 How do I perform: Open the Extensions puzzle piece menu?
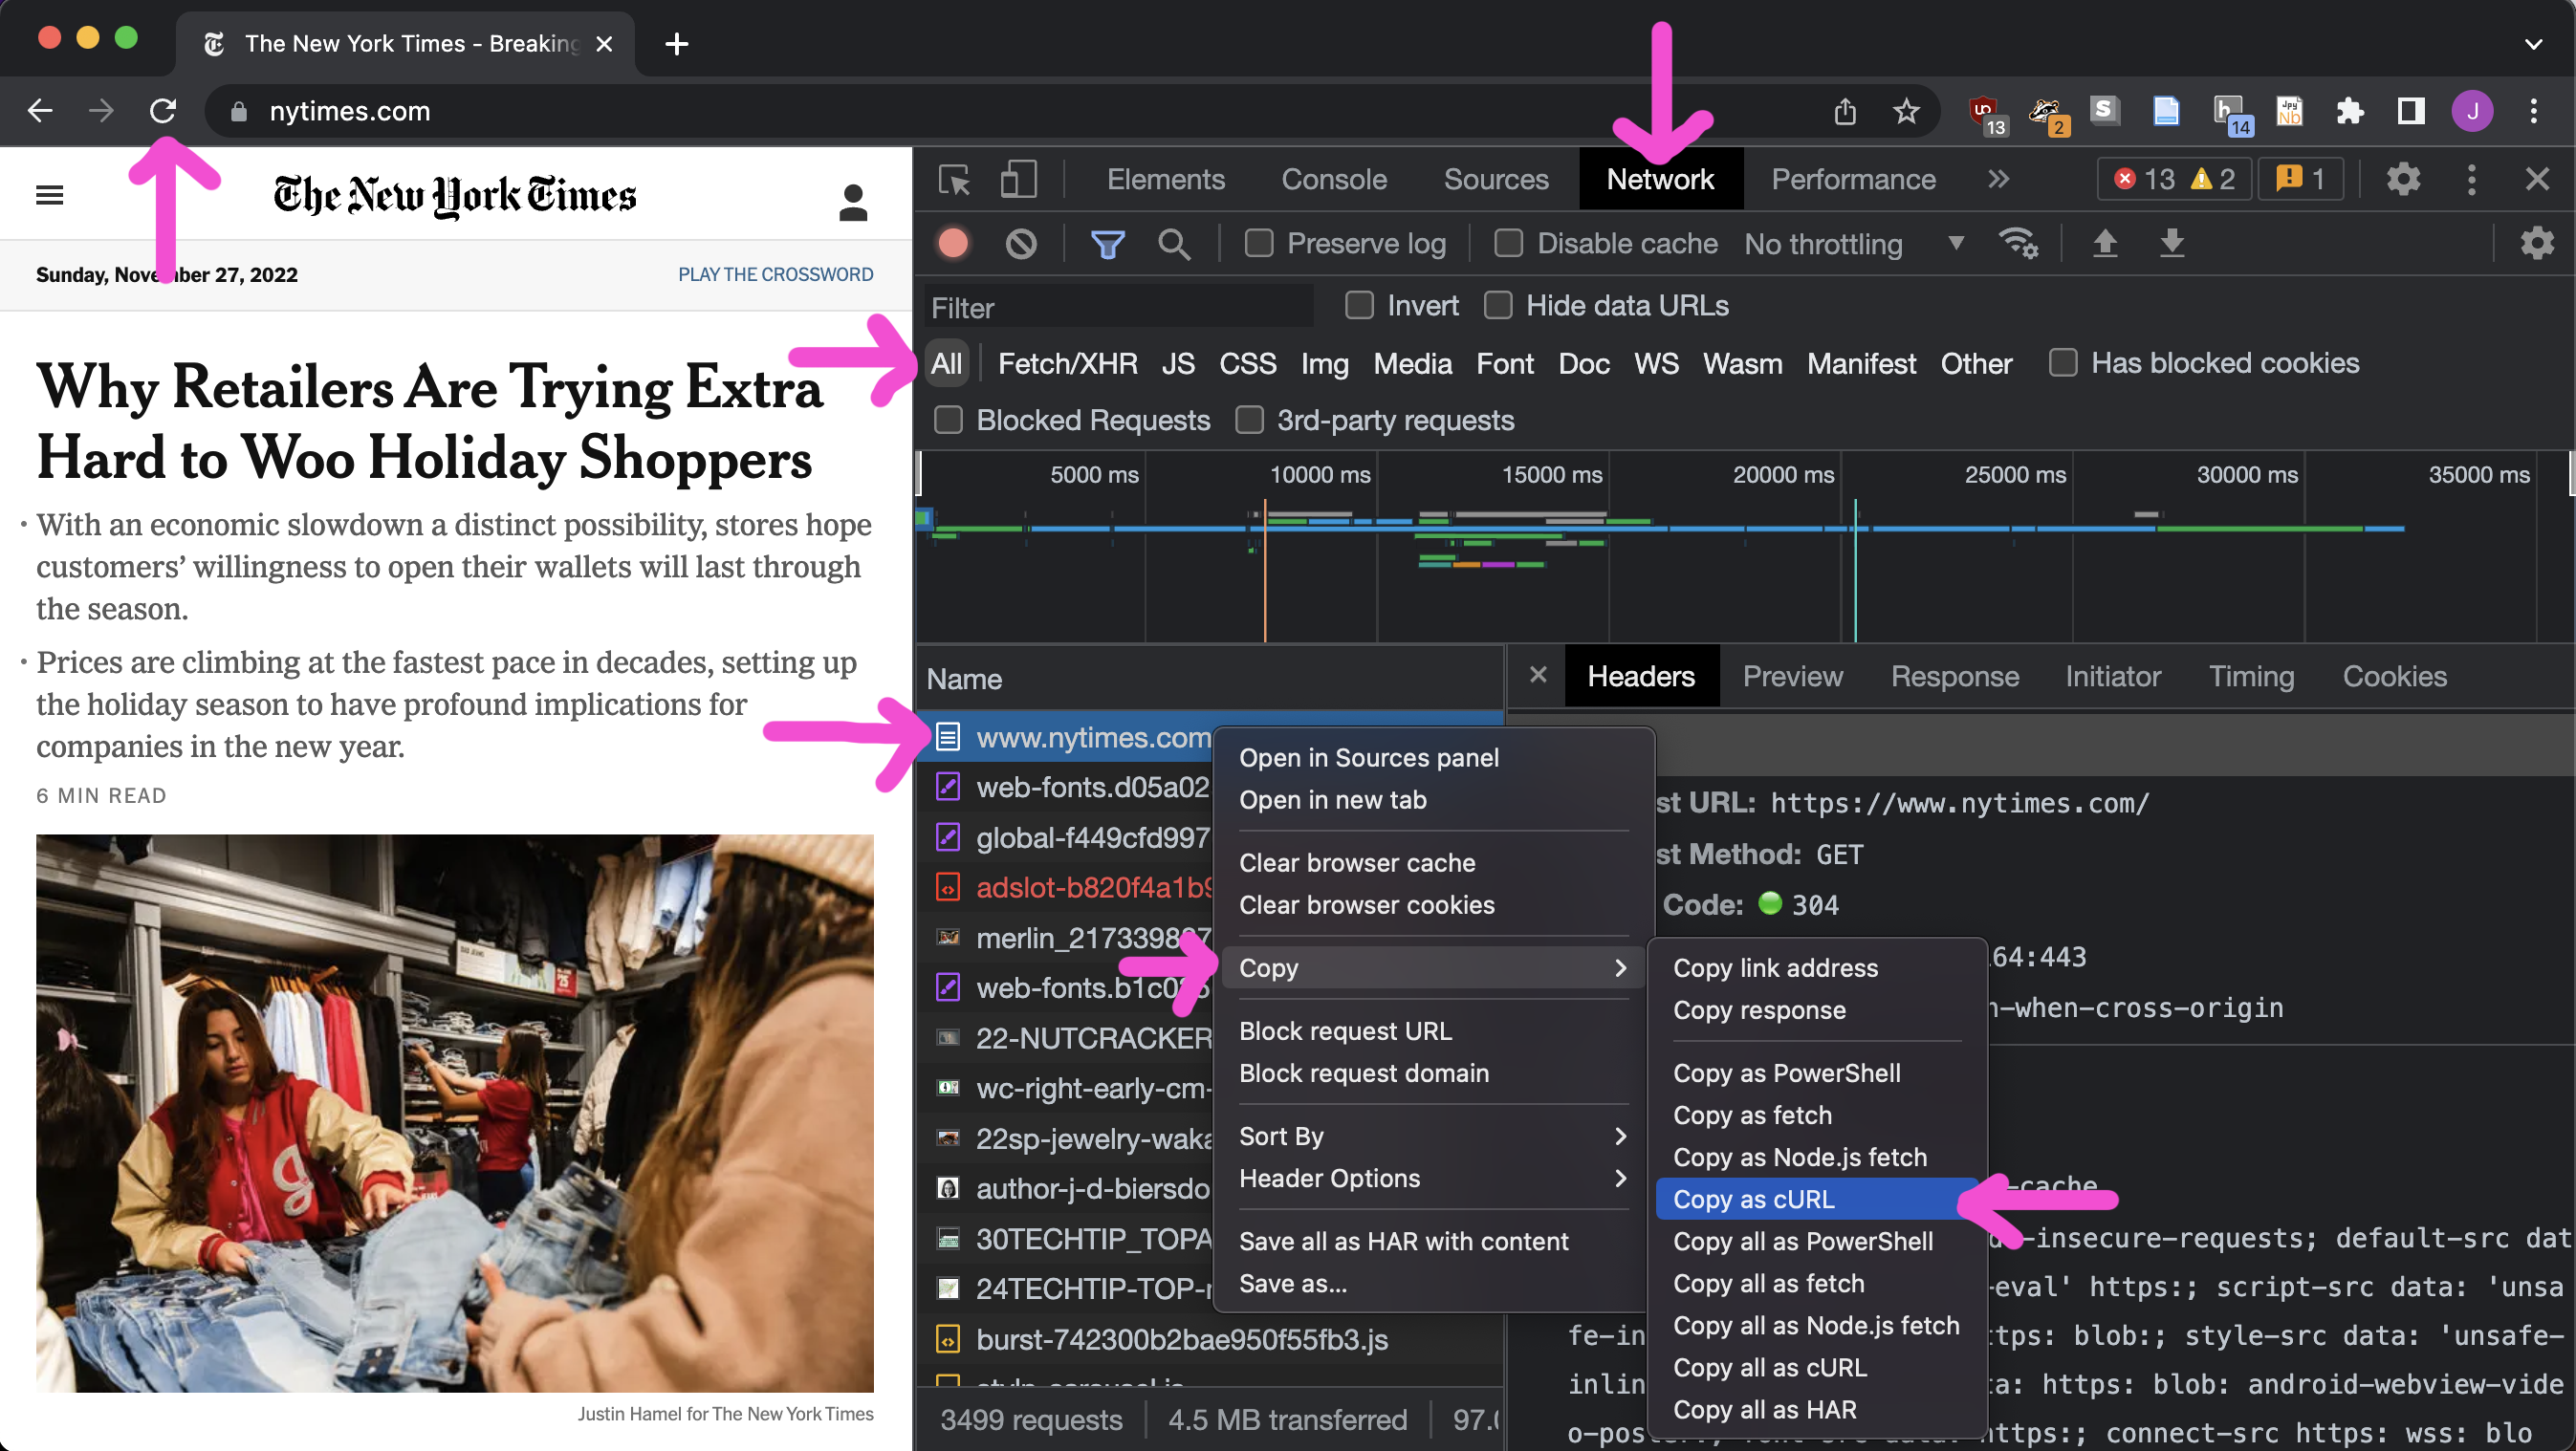[x=2350, y=111]
